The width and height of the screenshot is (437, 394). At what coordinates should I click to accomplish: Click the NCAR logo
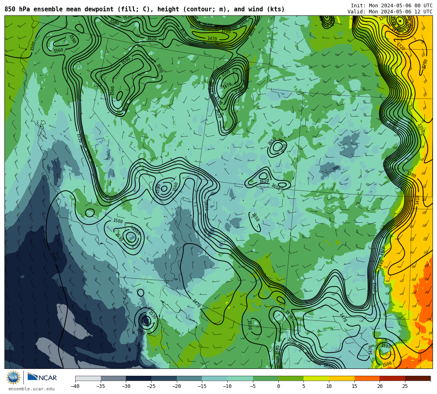click(x=42, y=377)
